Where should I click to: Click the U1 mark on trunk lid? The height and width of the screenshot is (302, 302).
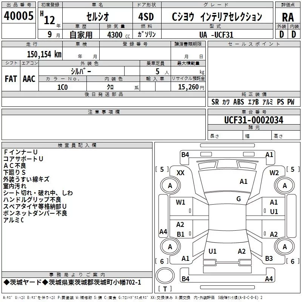[213, 251]
